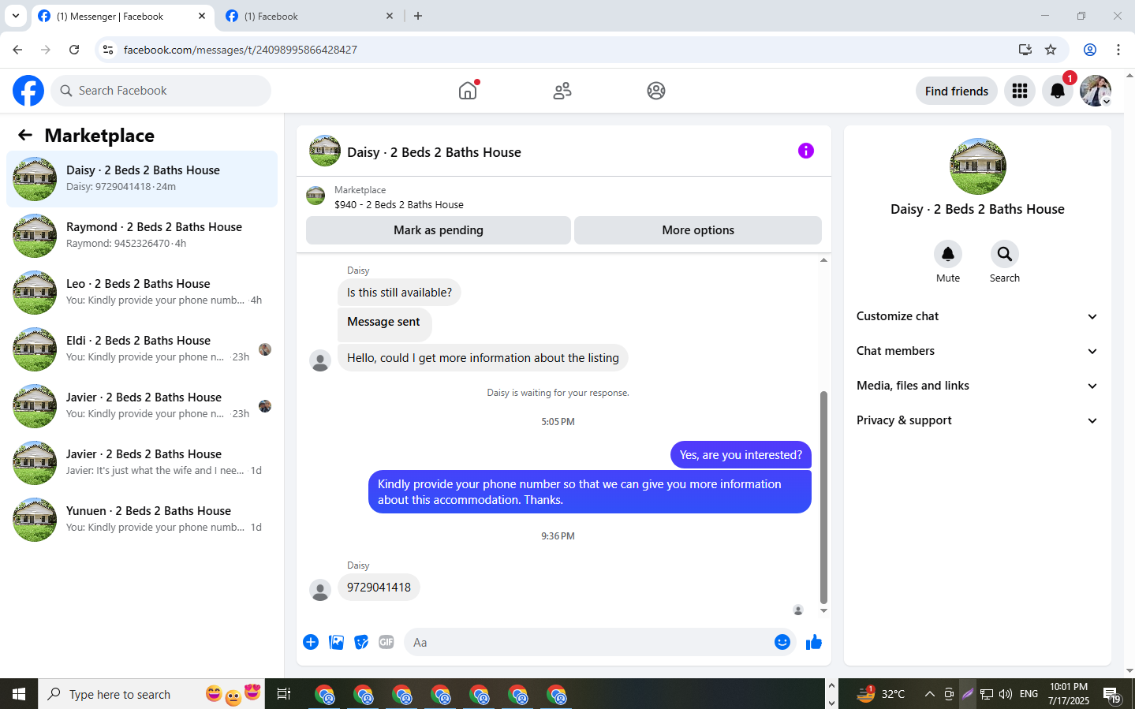Open the Groups icon in top navigation
The width and height of the screenshot is (1135, 709).
[x=656, y=91]
